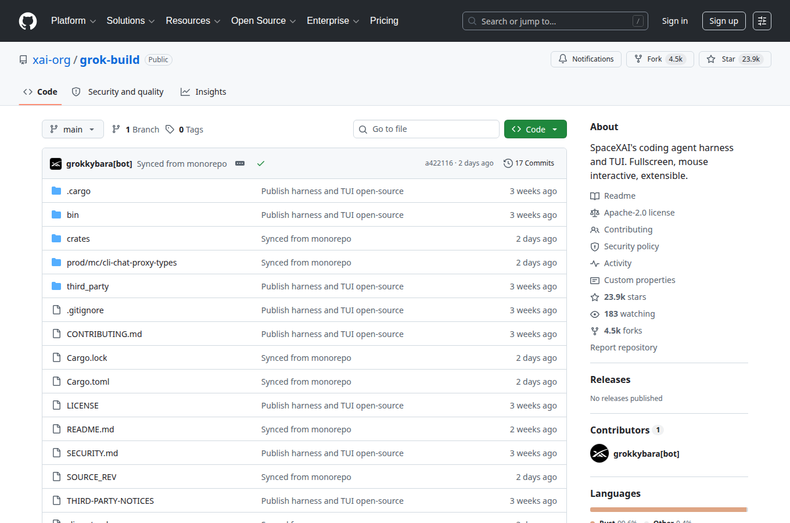Open the CONTRIBUTING.md file
Screen dimensions: 790x523
pos(105,334)
